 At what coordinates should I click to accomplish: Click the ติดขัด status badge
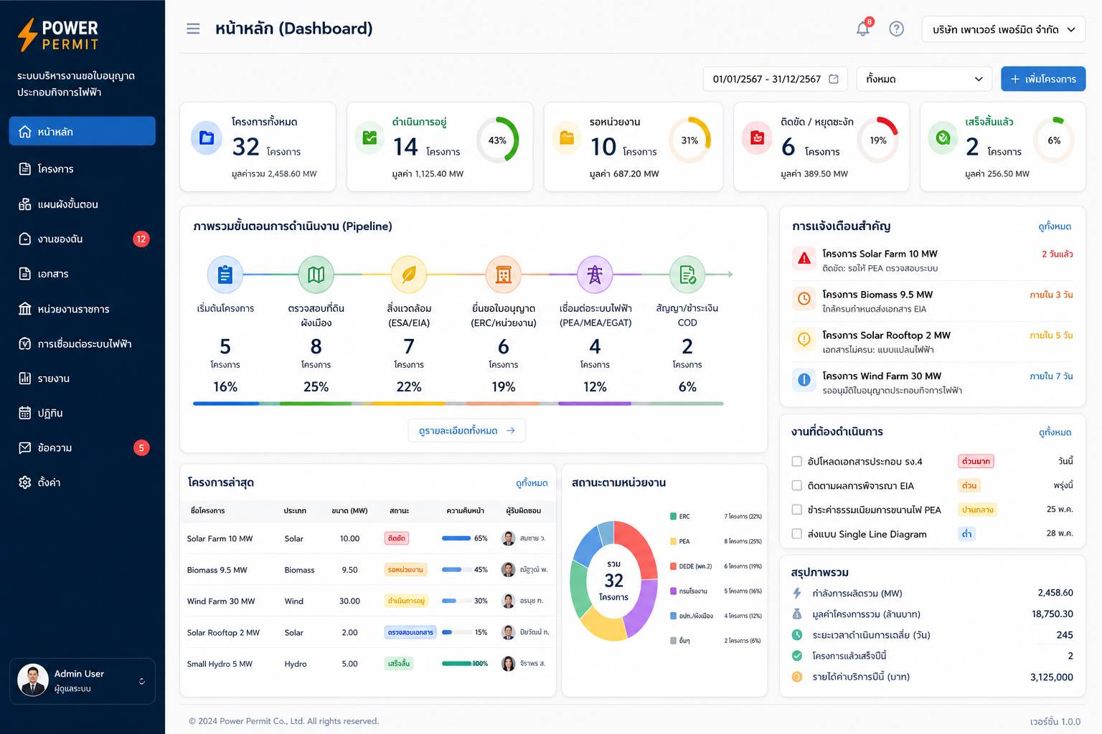[x=397, y=538]
